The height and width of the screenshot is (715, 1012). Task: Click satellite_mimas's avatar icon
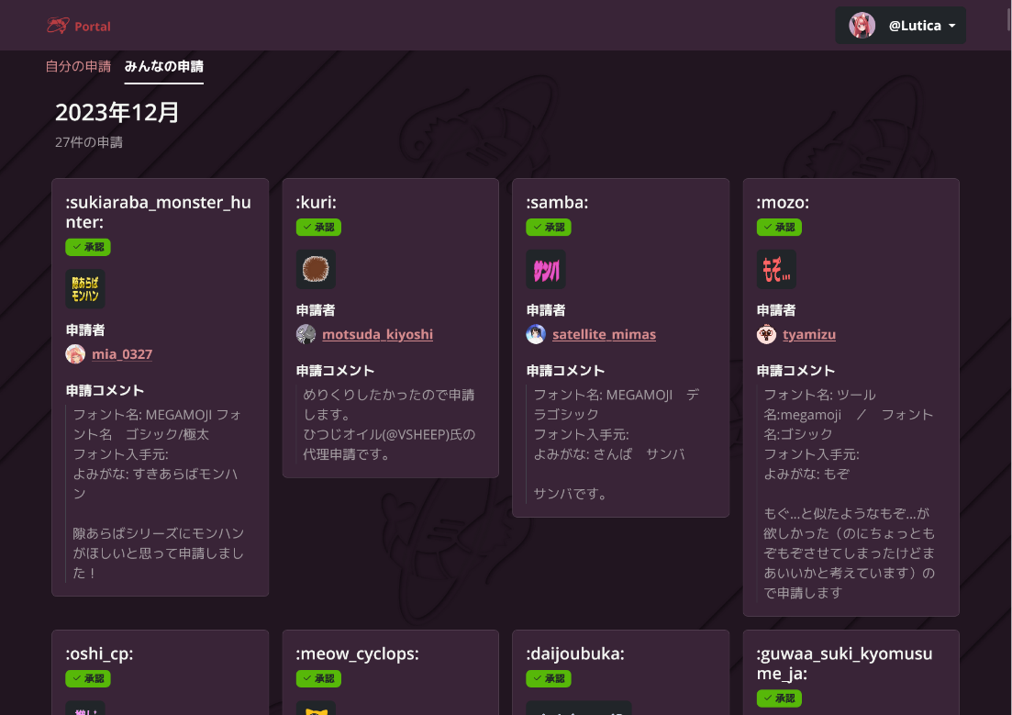coord(537,334)
